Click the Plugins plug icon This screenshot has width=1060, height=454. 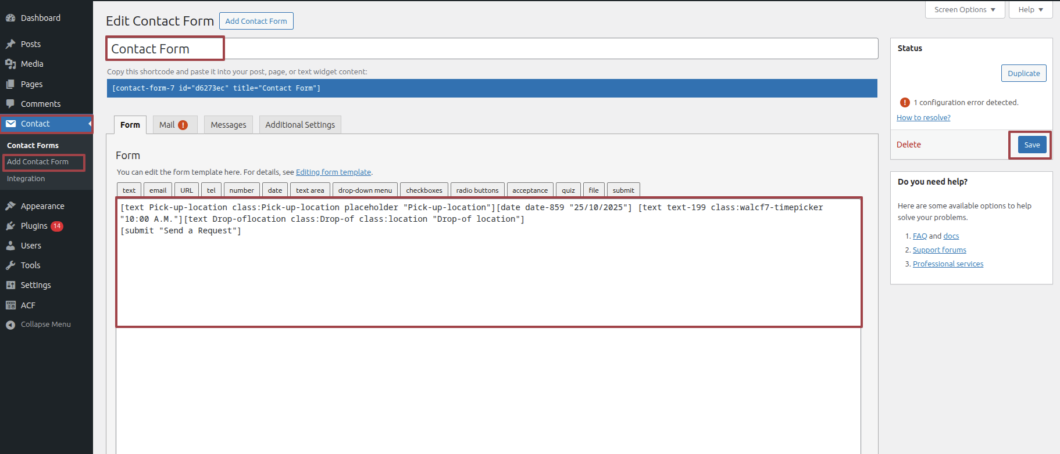[x=10, y=226]
